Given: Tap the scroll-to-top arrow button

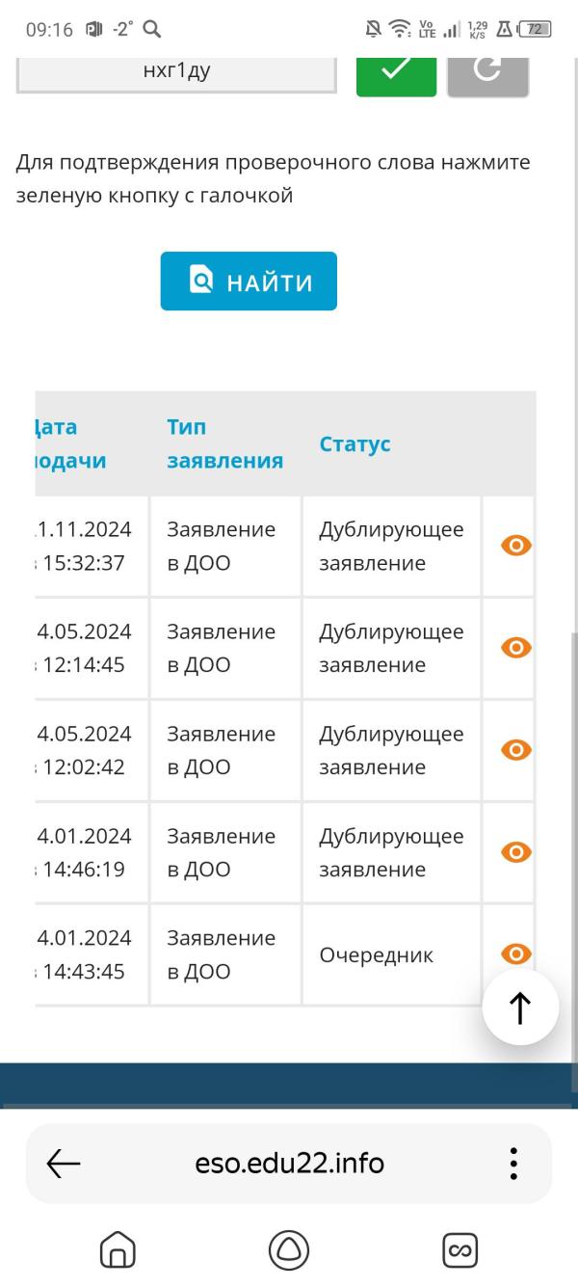Looking at the screenshot, I should pos(520,1007).
